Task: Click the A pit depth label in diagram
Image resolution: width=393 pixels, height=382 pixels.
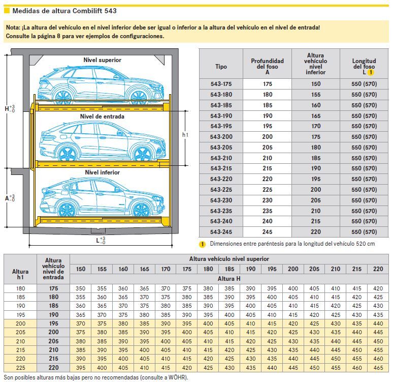Action: (x=10, y=198)
